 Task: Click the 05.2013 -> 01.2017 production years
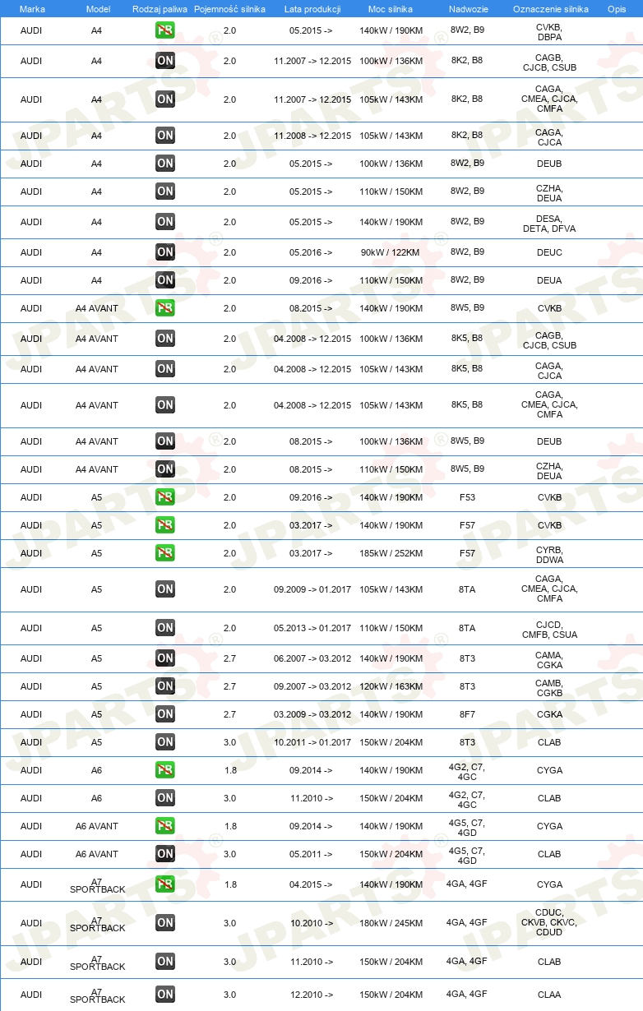tap(312, 628)
